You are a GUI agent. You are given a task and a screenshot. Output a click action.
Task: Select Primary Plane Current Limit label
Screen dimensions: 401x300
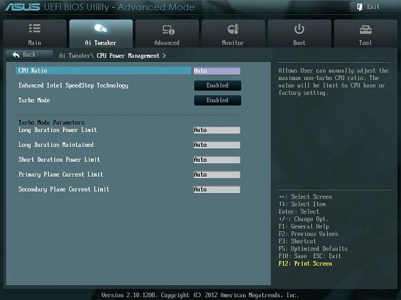60,174
